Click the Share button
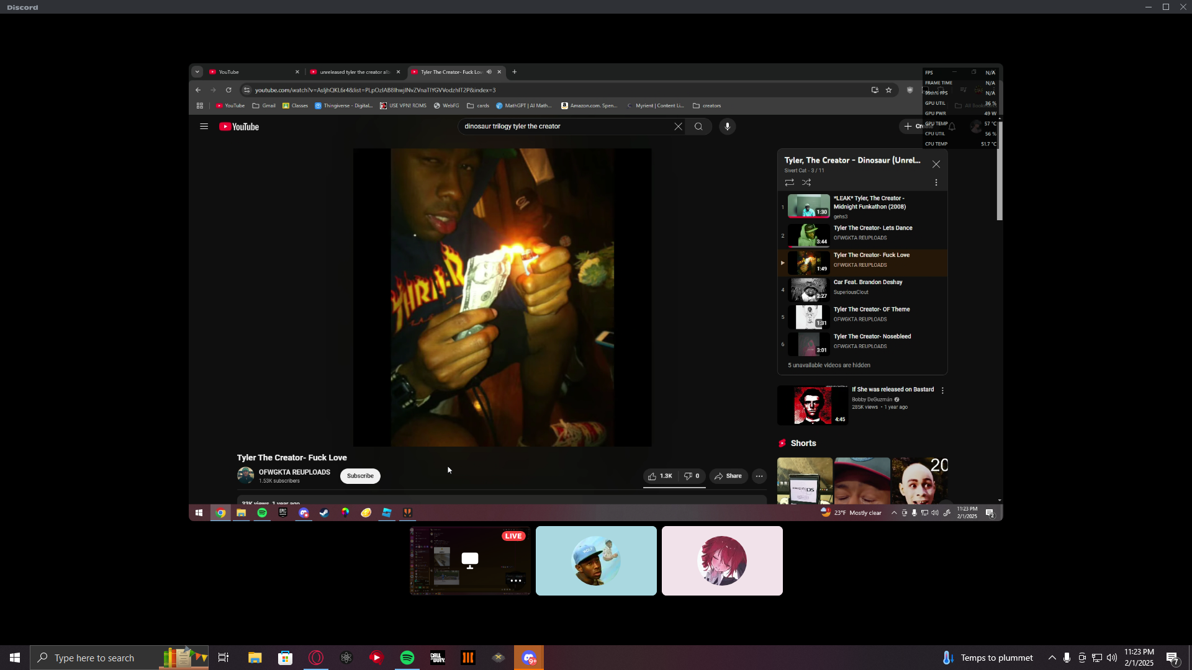The height and width of the screenshot is (670, 1192). 728,476
